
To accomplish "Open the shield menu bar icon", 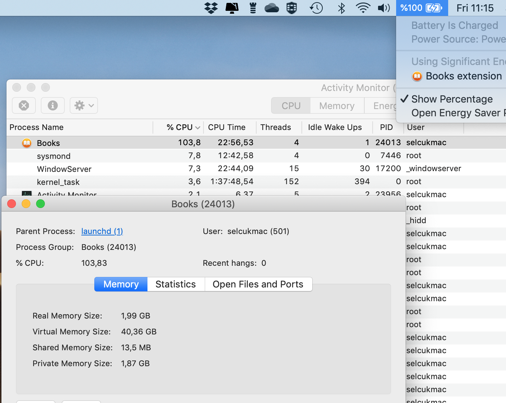I will [x=292, y=8].
